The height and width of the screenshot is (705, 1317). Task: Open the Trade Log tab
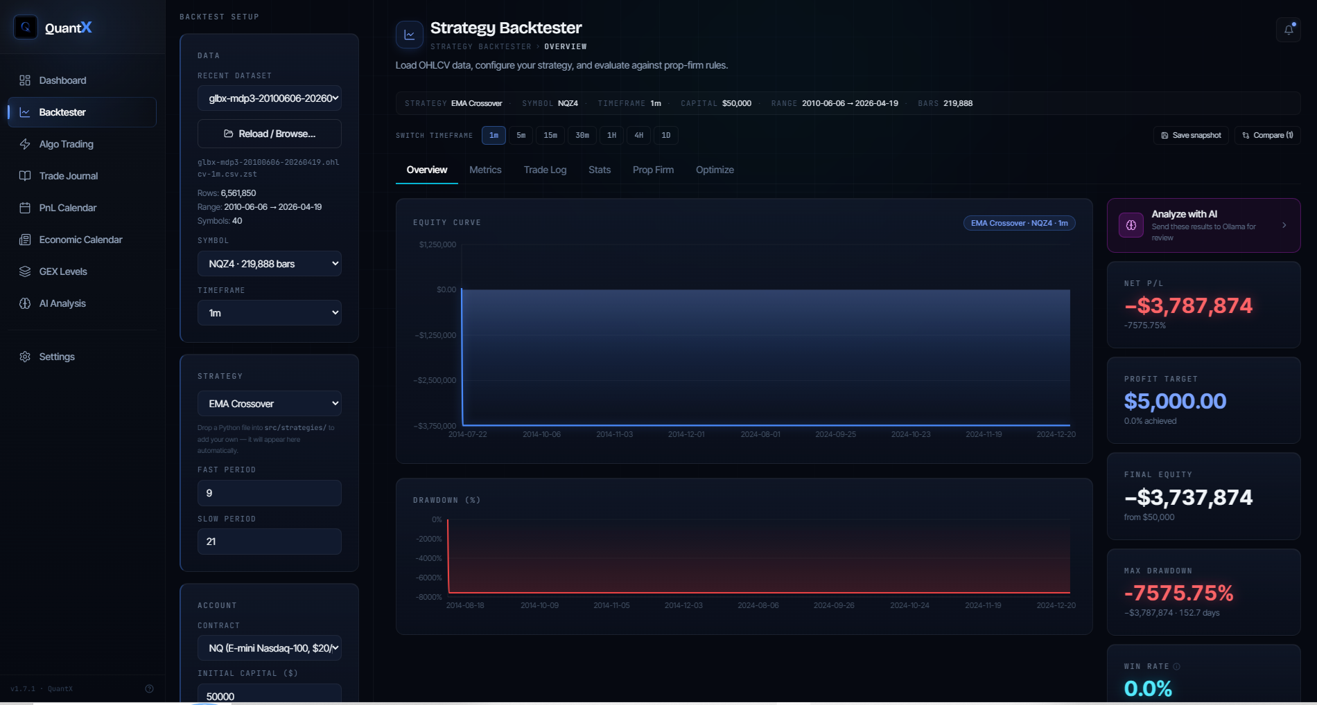coord(545,170)
